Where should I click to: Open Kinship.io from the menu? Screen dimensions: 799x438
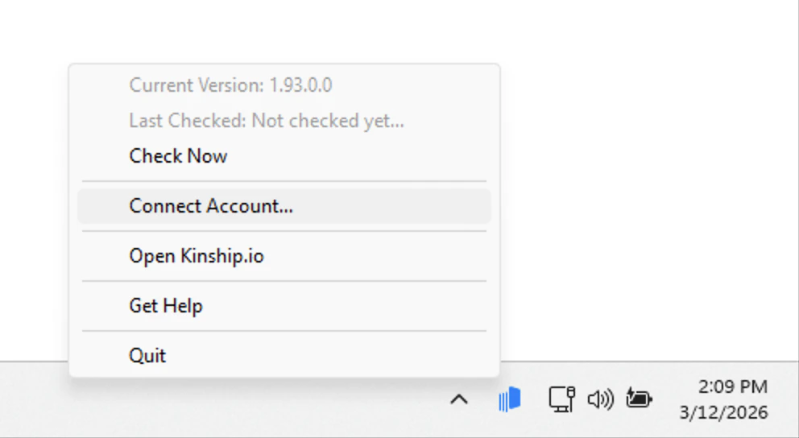point(284,256)
